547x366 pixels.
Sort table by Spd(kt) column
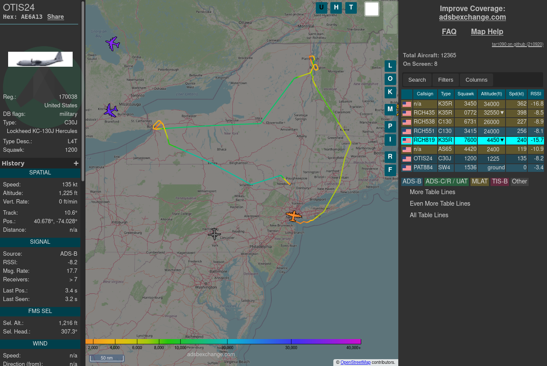point(517,94)
